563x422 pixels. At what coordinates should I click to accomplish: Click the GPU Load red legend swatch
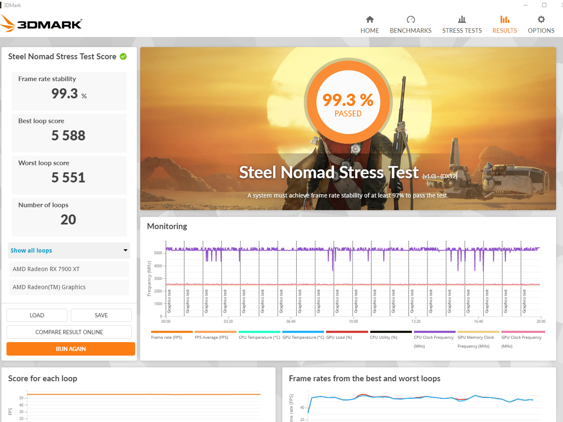(347, 332)
